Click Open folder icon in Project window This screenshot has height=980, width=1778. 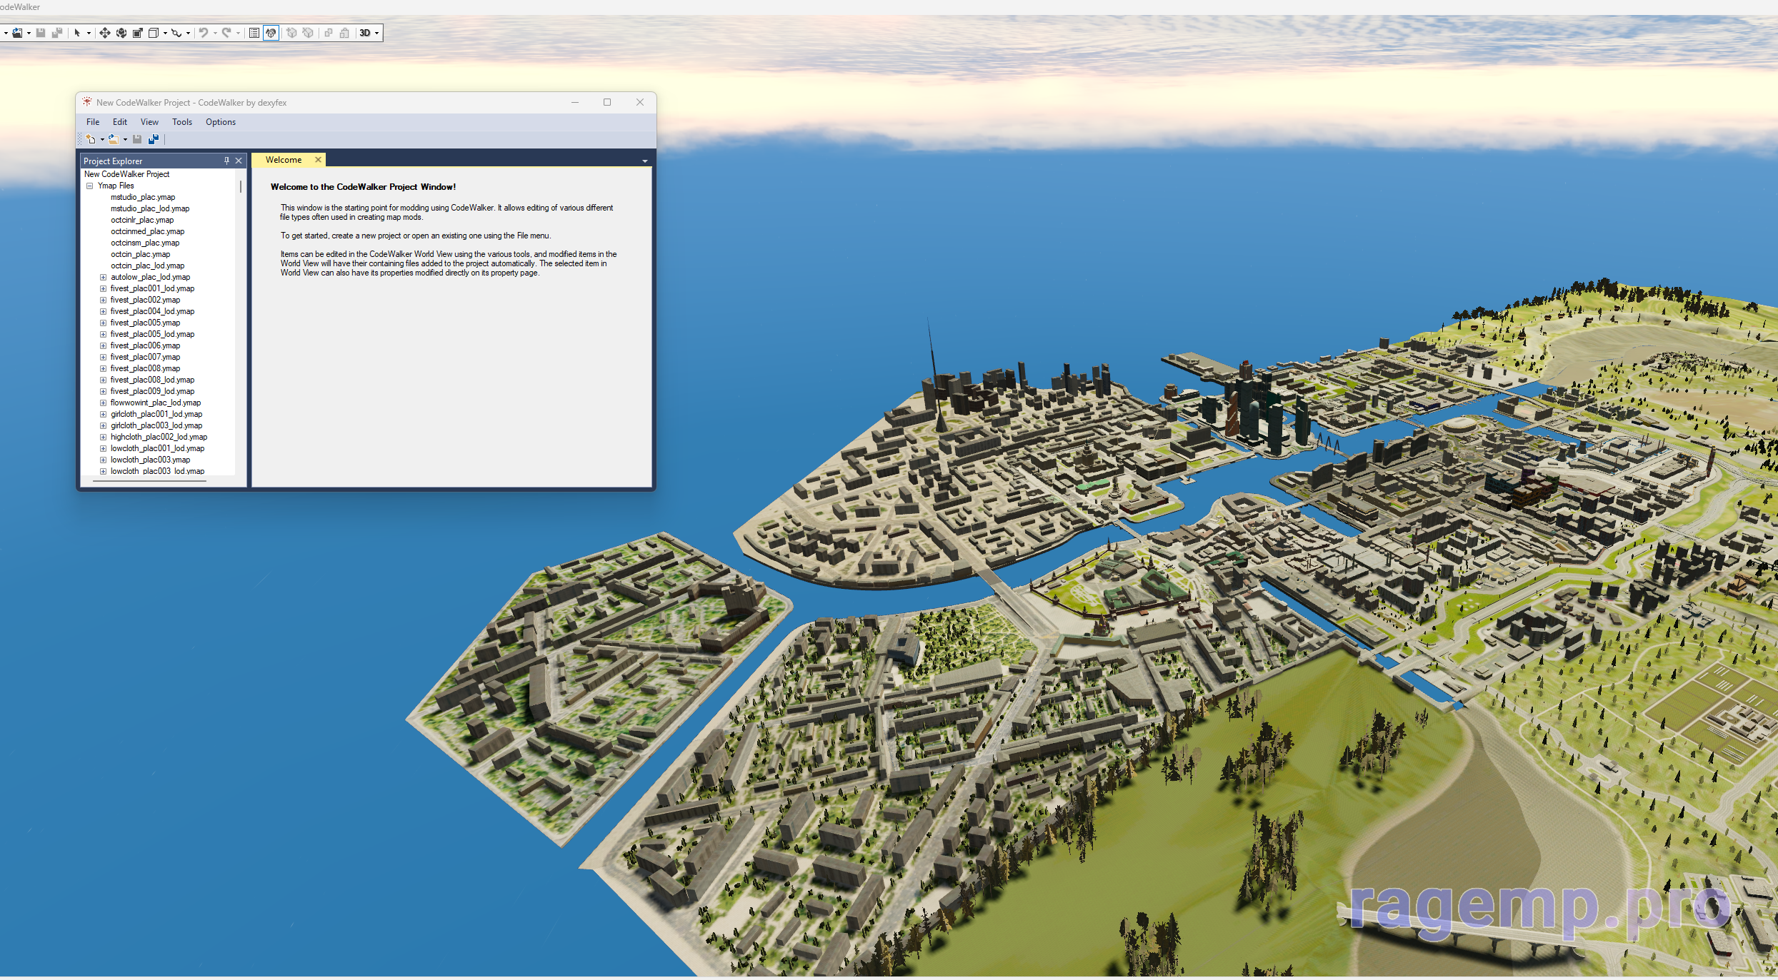tap(114, 139)
